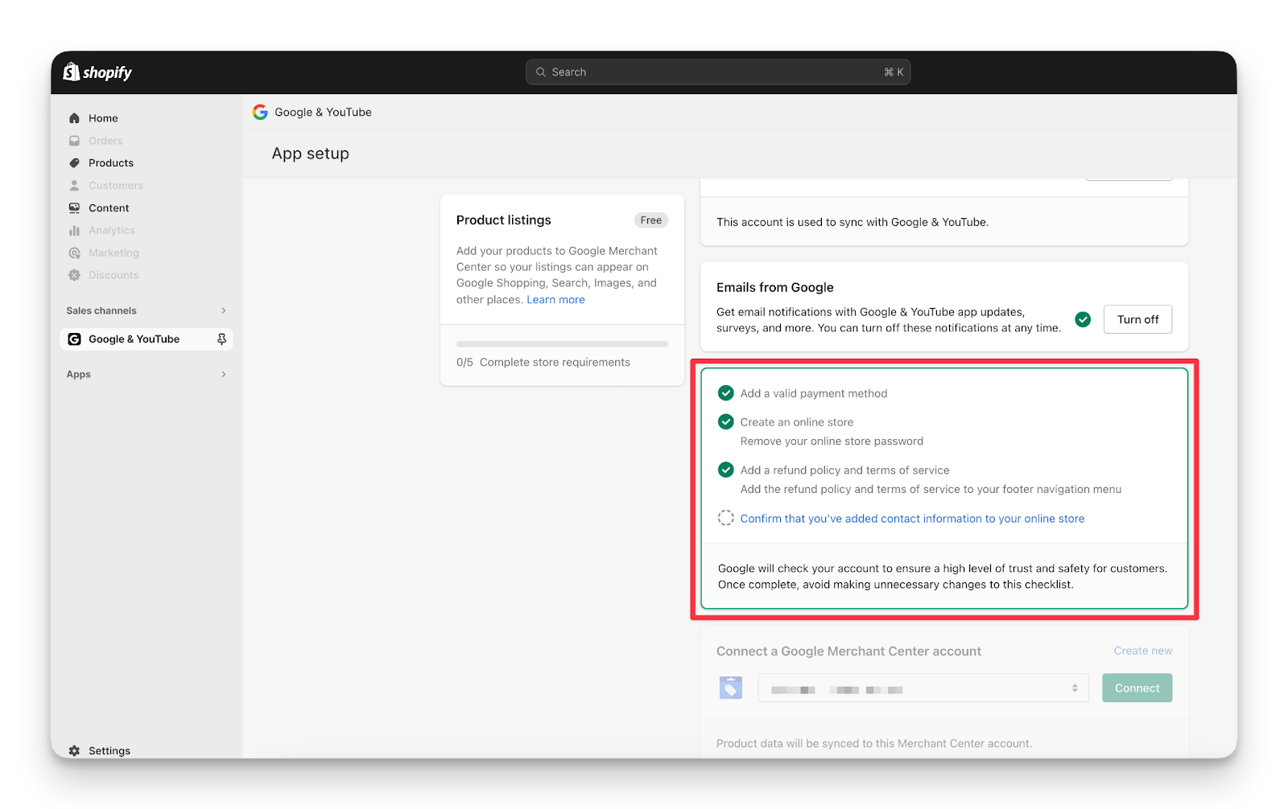Screen dimensions: 1288x809
Task: Toggle the payment method check circle
Action: click(x=725, y=393)
